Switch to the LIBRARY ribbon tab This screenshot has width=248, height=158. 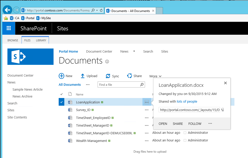pos(41,40)
